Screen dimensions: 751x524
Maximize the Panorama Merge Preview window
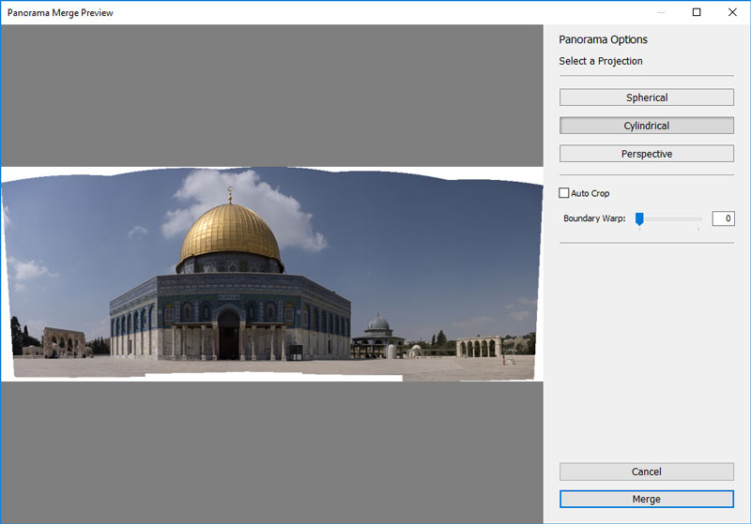click(697, 12)
